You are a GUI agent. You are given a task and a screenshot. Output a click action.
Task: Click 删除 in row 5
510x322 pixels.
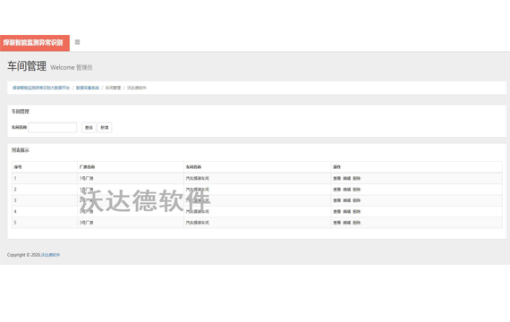pyautogui.click(x=357, y=223)
